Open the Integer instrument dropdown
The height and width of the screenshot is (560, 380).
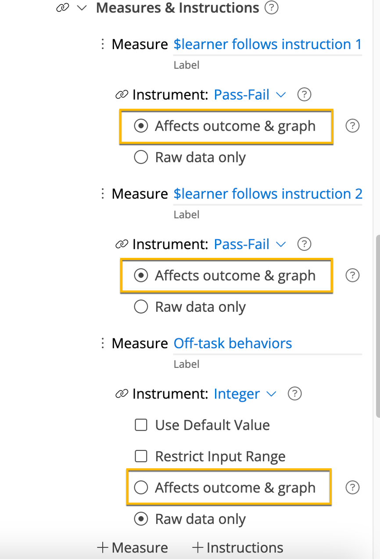pyautogui.click(x=245, y=394)
